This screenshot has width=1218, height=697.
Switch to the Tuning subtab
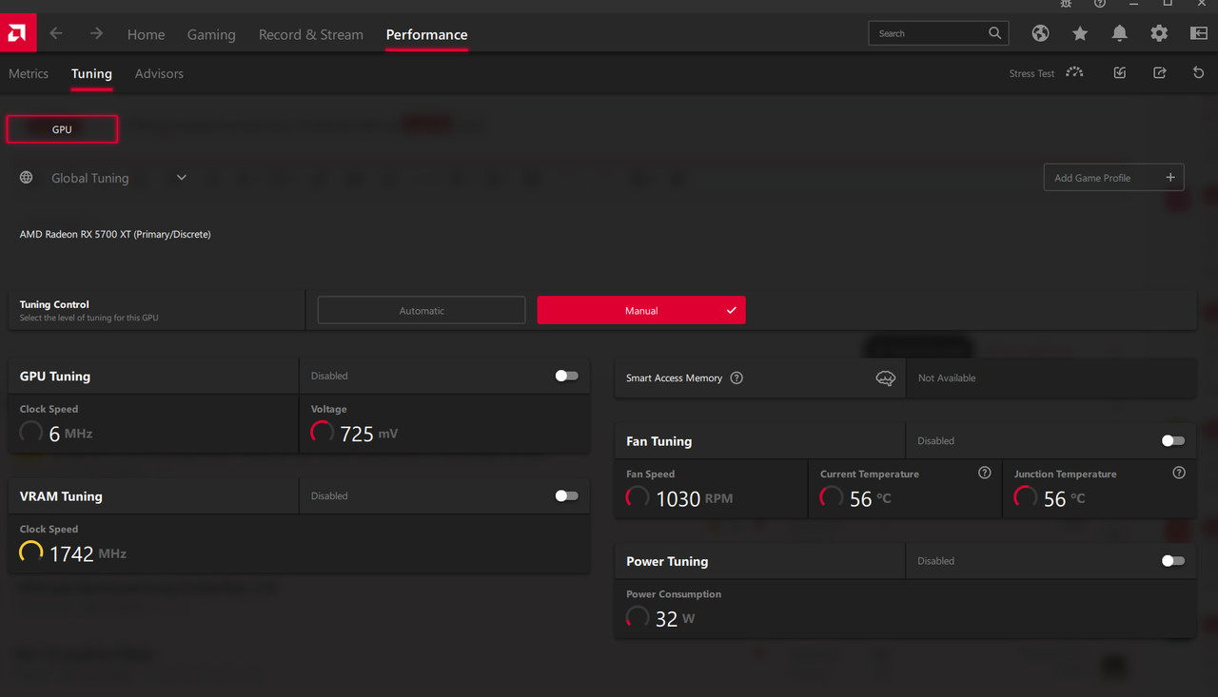91,73
